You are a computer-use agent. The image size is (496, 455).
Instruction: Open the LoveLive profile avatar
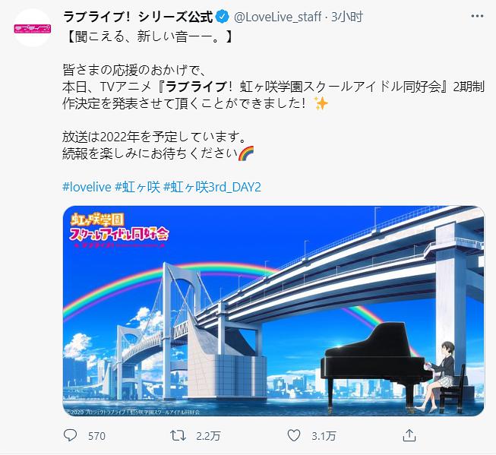point(32,28)
